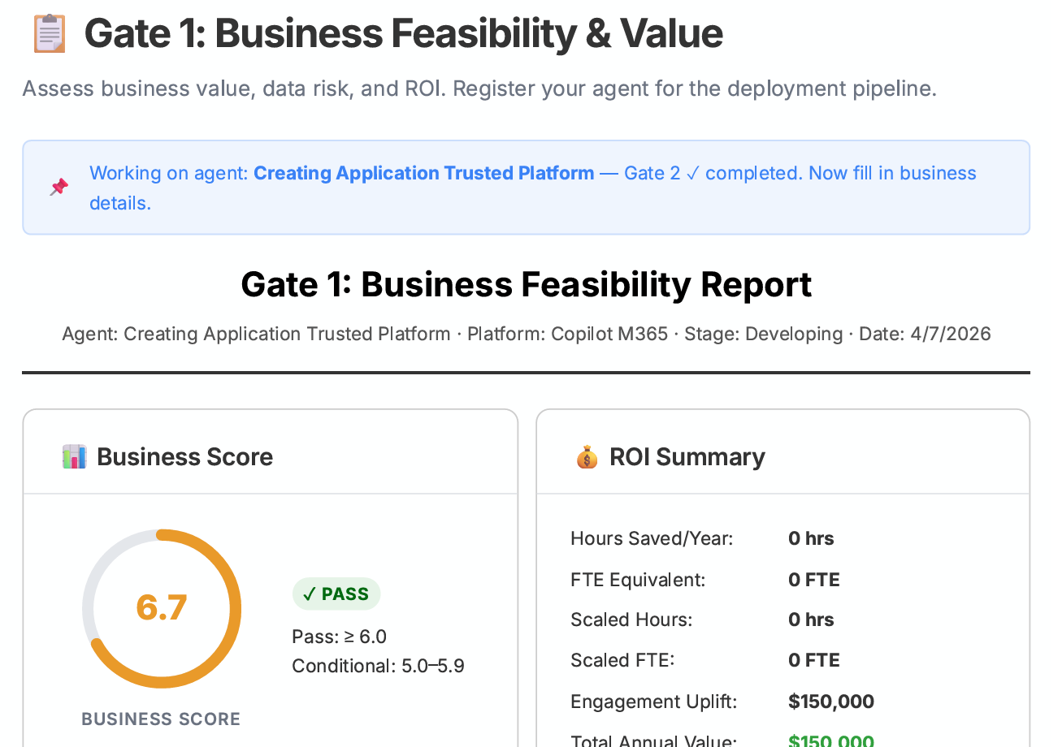Click the Scaled Hours 0 hrs value
This screenshot has height=747, width=1062.
click(811, 620)
